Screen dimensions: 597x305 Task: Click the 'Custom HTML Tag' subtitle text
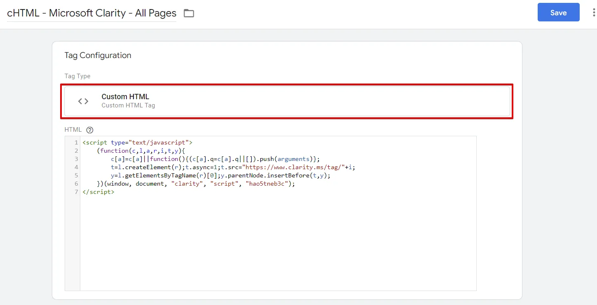[x=128, y=105]
